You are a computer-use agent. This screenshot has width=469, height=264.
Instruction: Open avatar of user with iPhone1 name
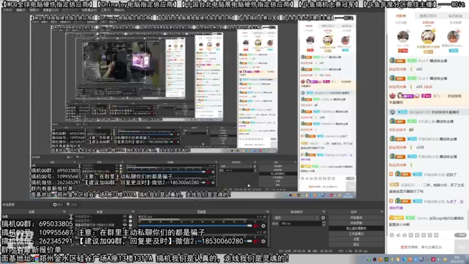[x=453, y=36]
